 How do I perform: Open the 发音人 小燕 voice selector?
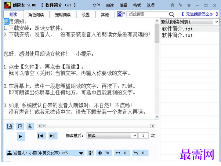(x=45, y=153)
